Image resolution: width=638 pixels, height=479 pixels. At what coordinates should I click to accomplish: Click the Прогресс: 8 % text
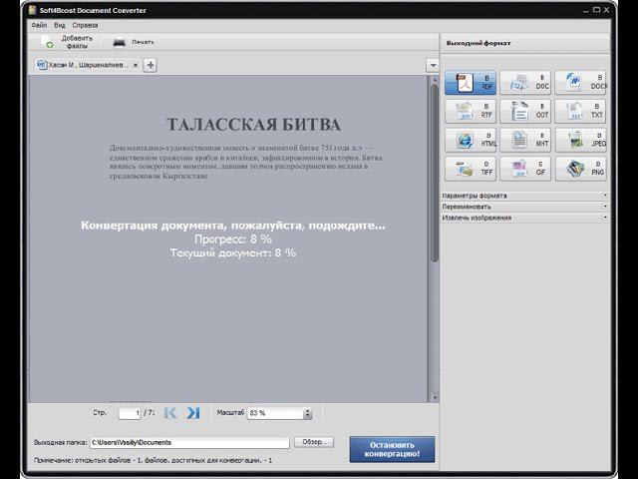(x=233, y=239)
